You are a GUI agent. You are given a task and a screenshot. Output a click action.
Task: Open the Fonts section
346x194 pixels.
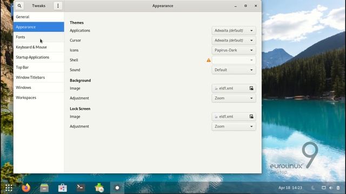[39, 37]
